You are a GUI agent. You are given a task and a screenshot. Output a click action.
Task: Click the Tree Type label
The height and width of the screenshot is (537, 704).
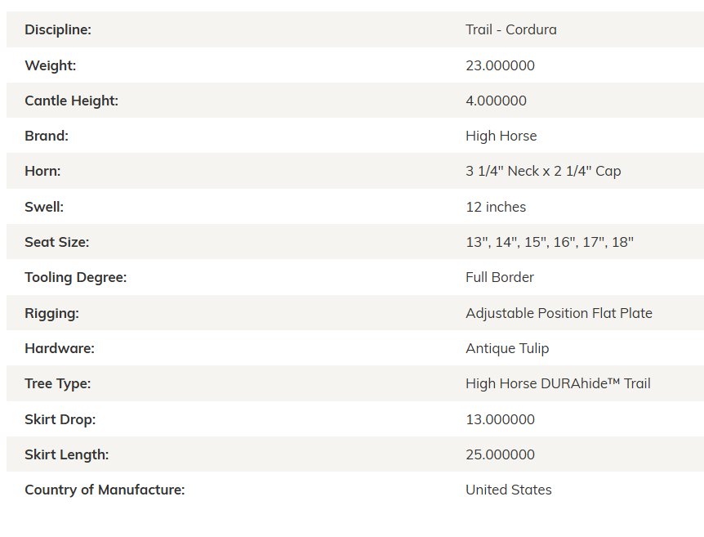[x=57, y=384]
